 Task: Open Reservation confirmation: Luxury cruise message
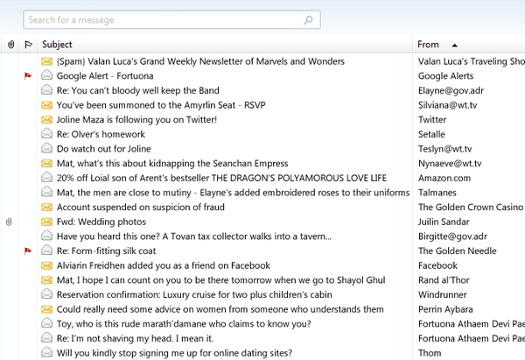click(x=194, y=294)
